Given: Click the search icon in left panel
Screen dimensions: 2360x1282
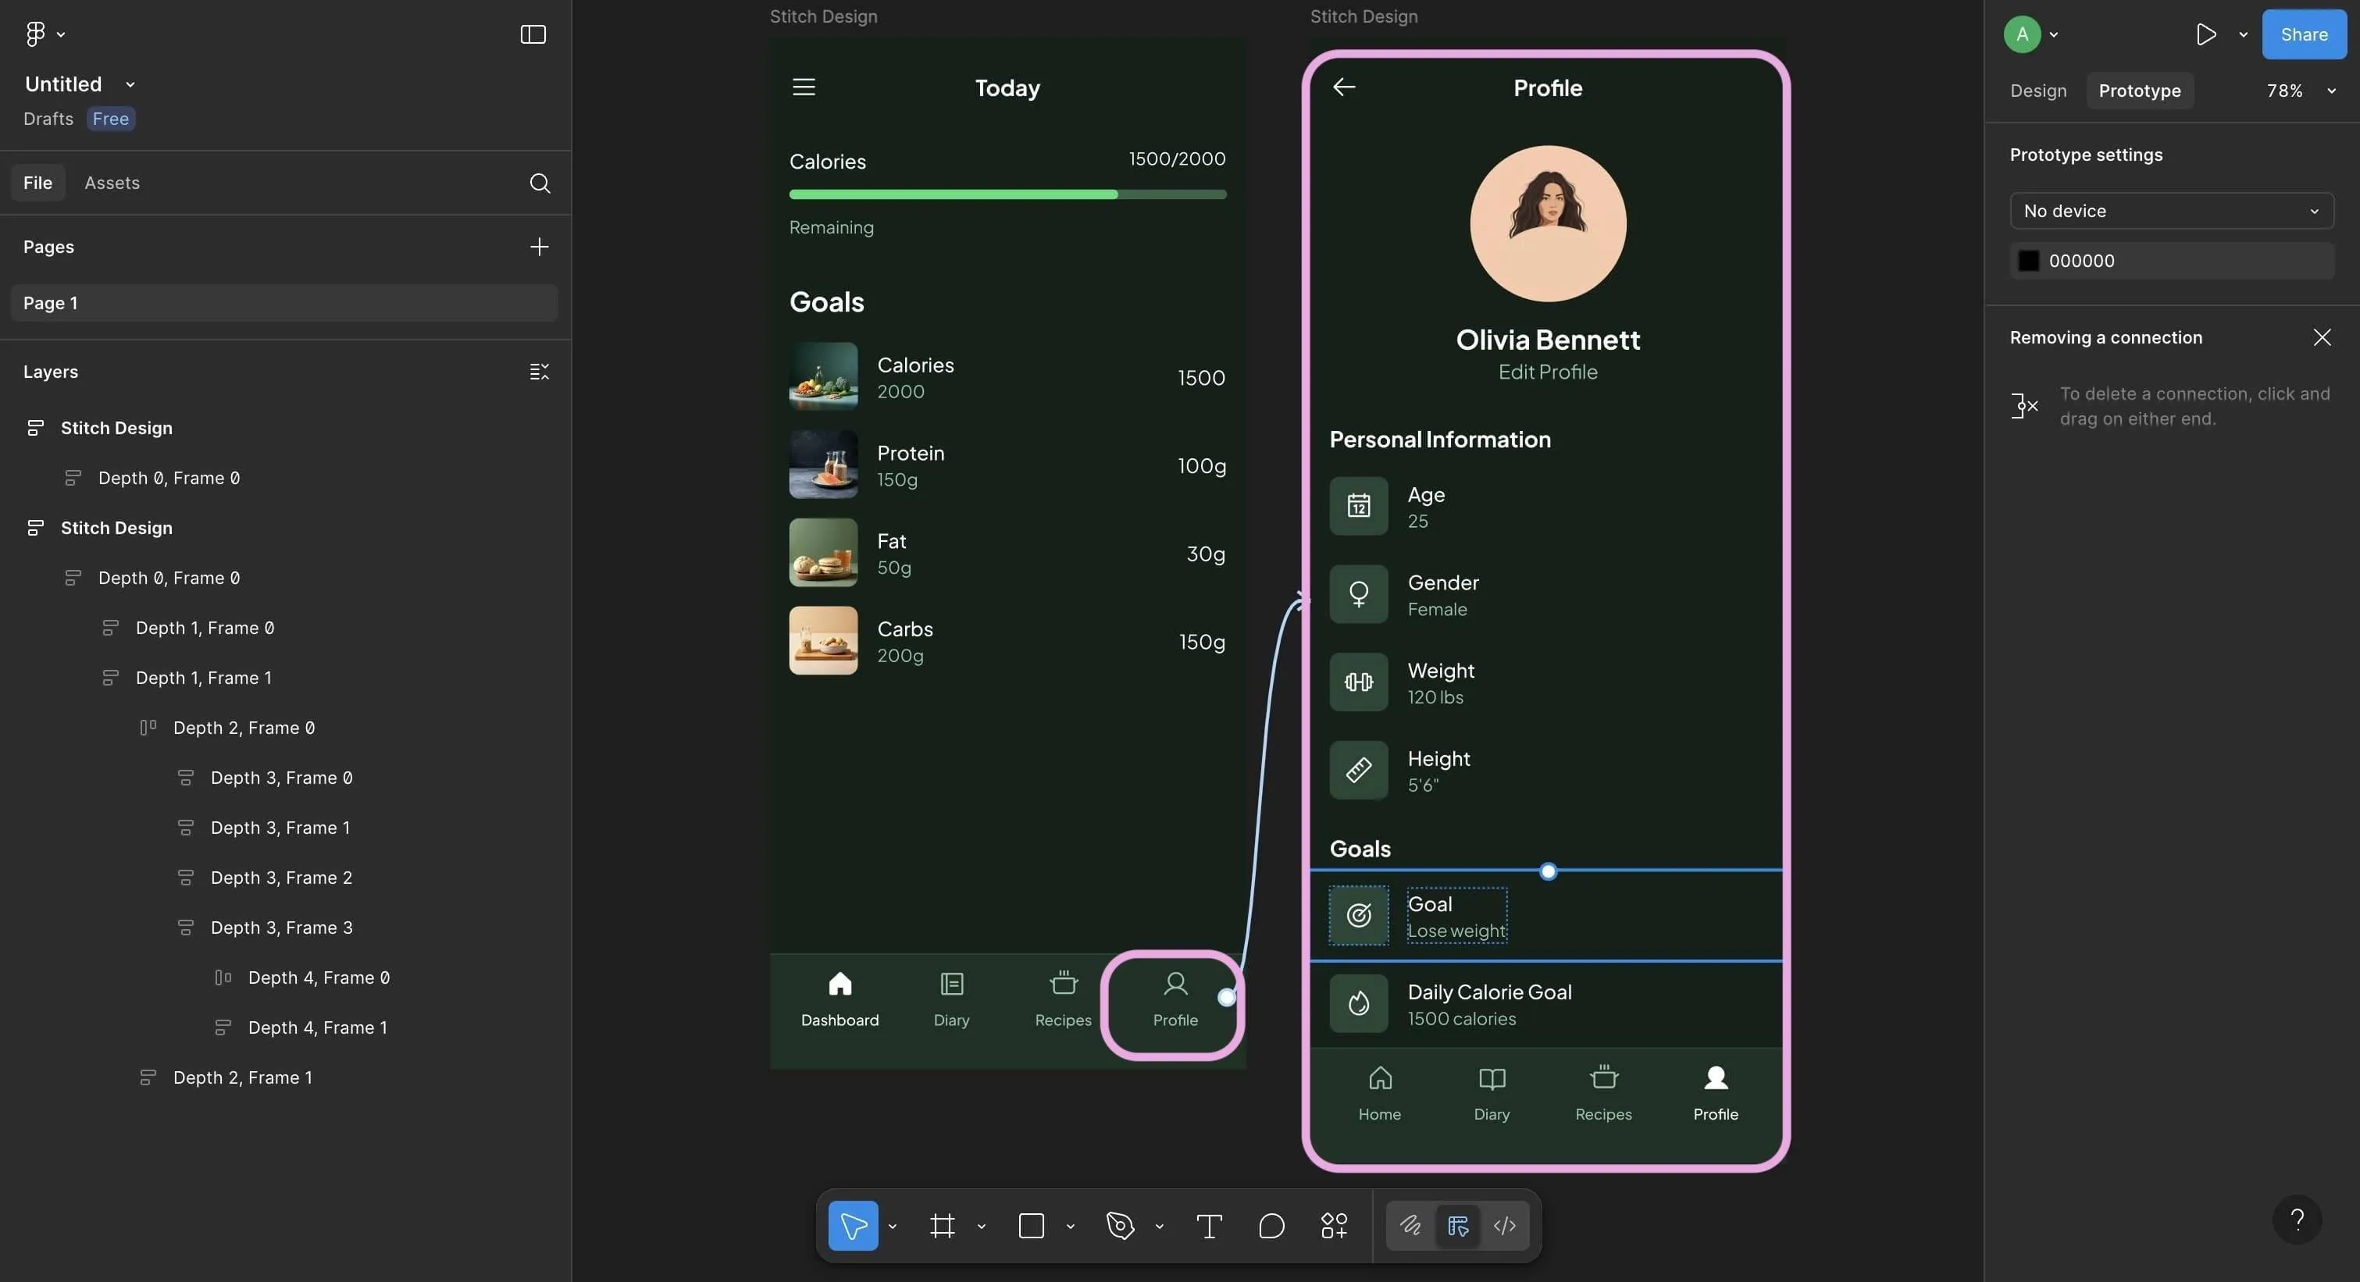Looking at the screenshot, I should tap(540, 183).
